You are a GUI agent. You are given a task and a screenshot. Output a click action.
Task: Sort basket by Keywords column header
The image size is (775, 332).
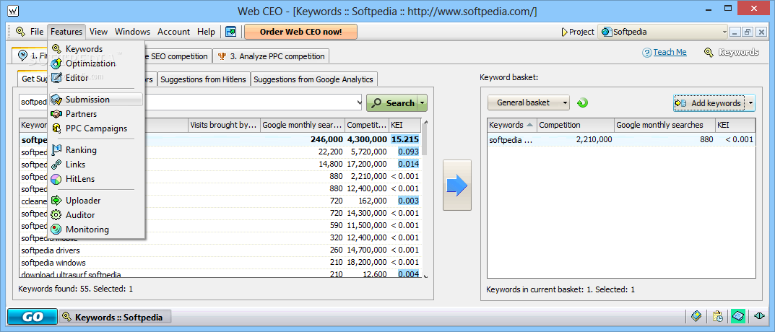pos(512,125)
